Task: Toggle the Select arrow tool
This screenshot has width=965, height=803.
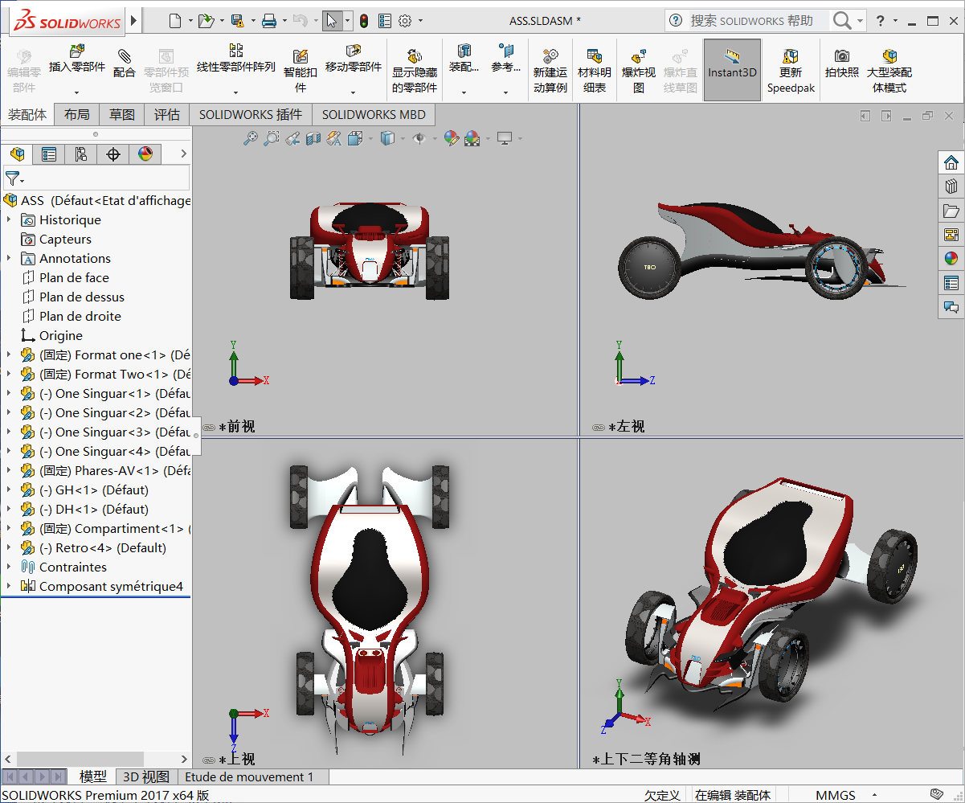Action: [331, 21]
